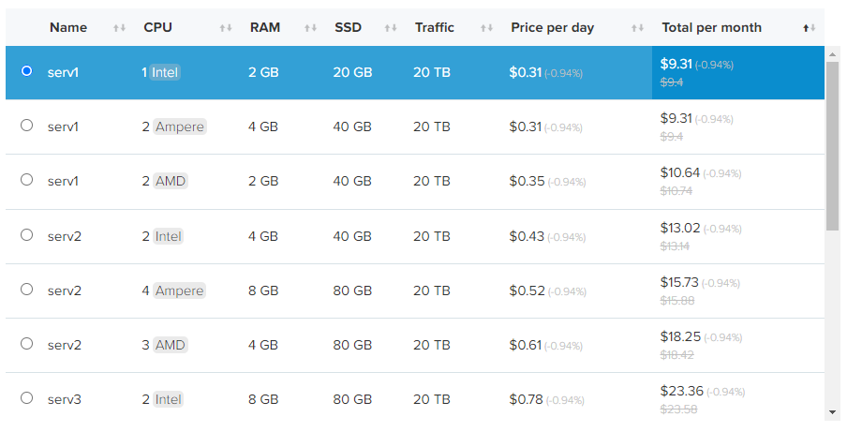Select serv1 with 2 Ampere CPU radio
This screenshot has height=432, width=847.
[x=26, y=126]
